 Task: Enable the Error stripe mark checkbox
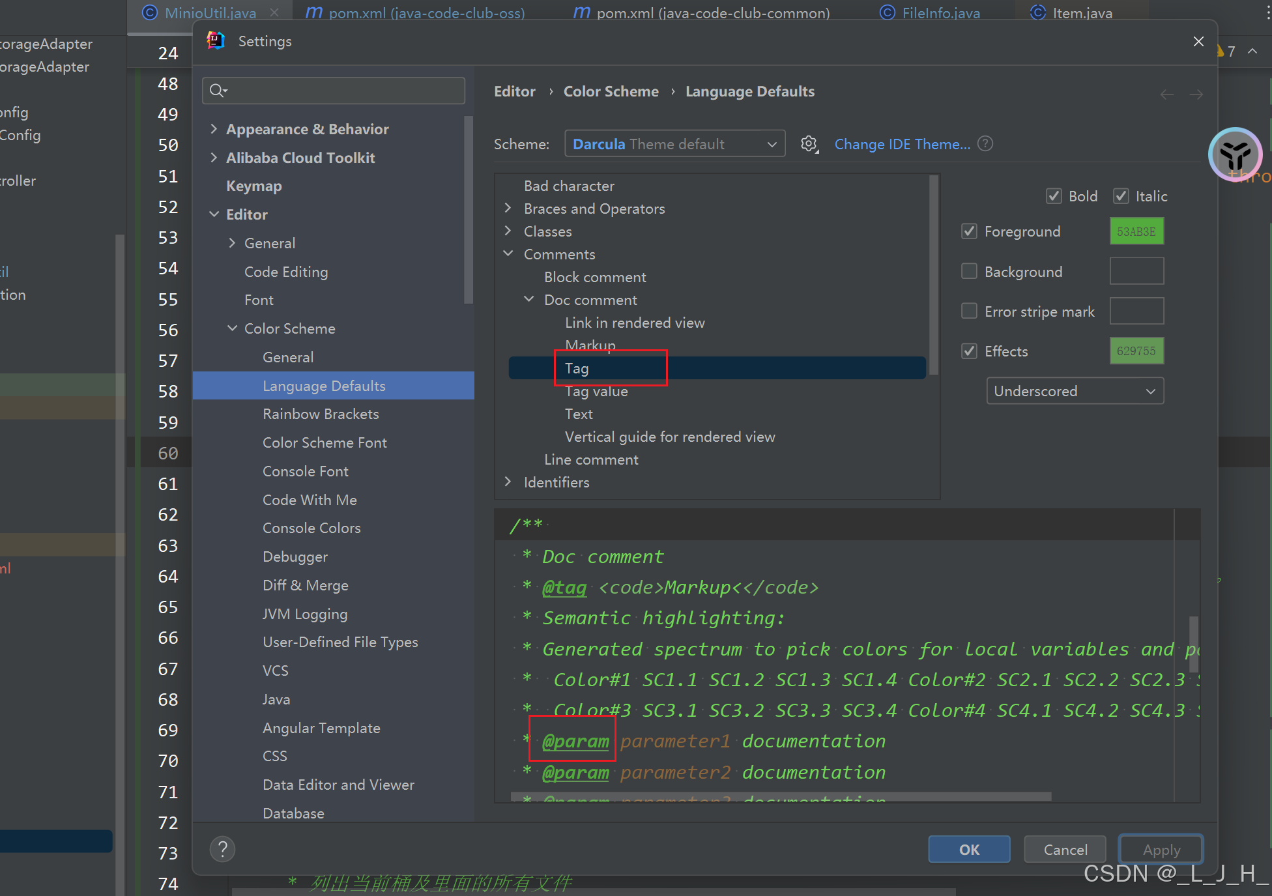coord(969,311)
